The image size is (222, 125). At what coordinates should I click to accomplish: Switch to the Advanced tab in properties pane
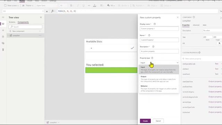(196, 25)
